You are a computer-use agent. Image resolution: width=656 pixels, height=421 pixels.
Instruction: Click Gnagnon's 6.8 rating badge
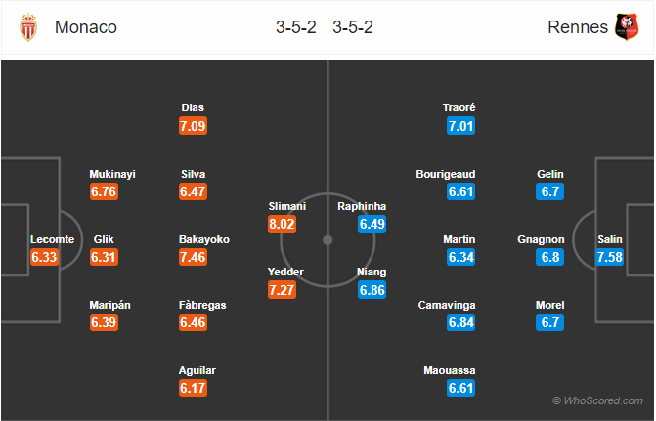(x=549, y=257)
